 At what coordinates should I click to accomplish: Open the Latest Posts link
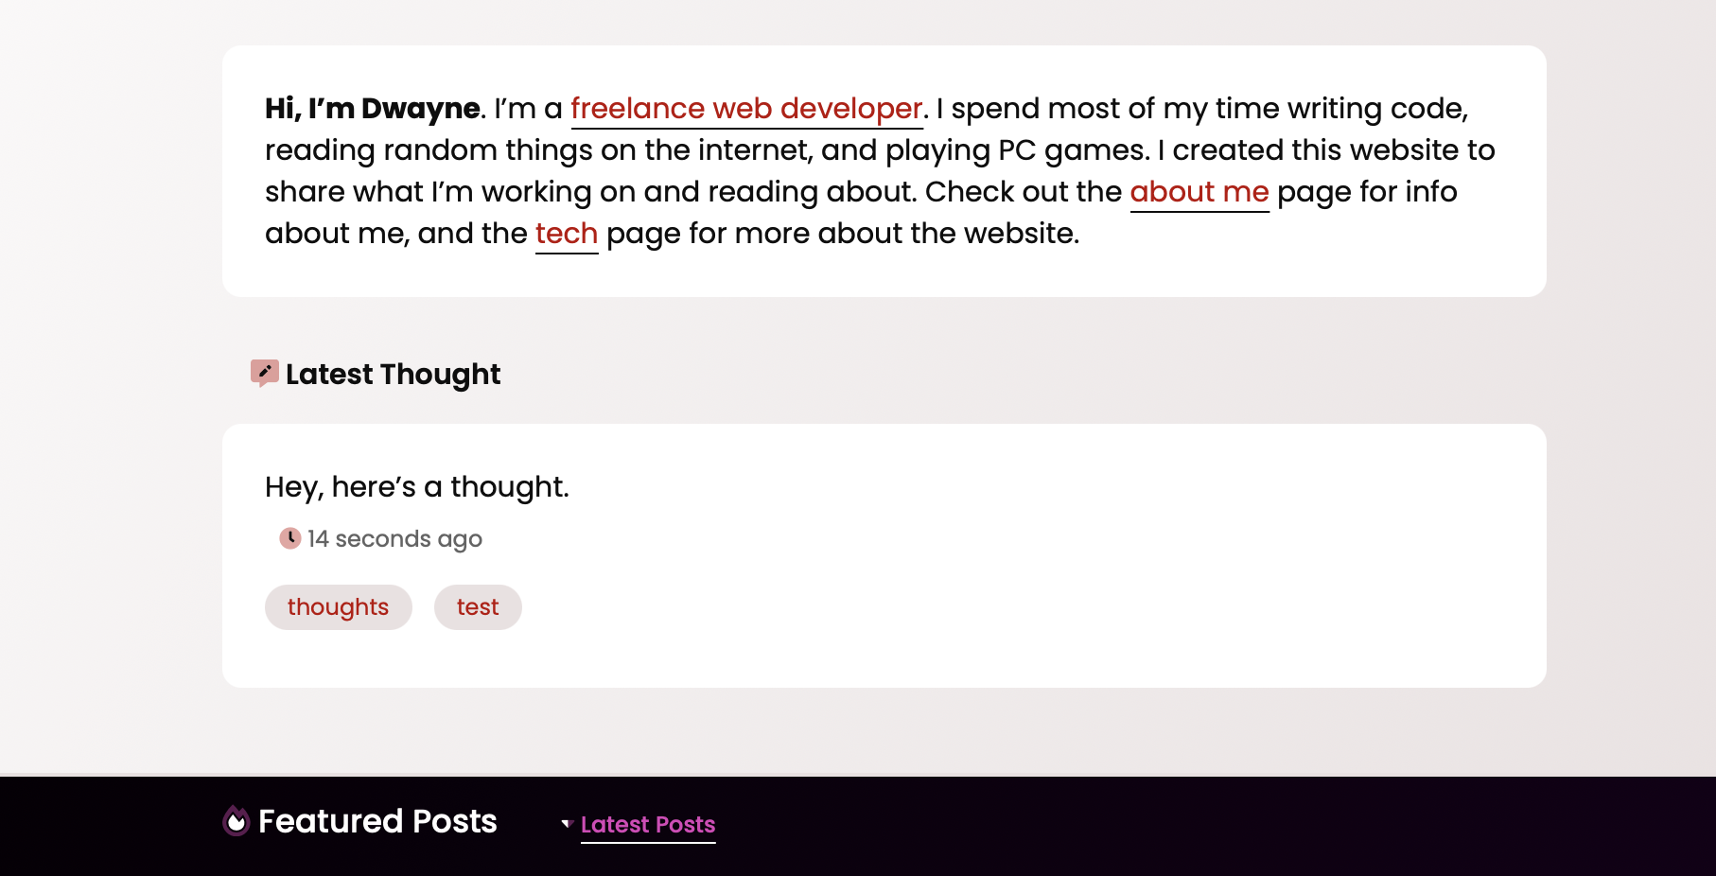pos(648,825)
